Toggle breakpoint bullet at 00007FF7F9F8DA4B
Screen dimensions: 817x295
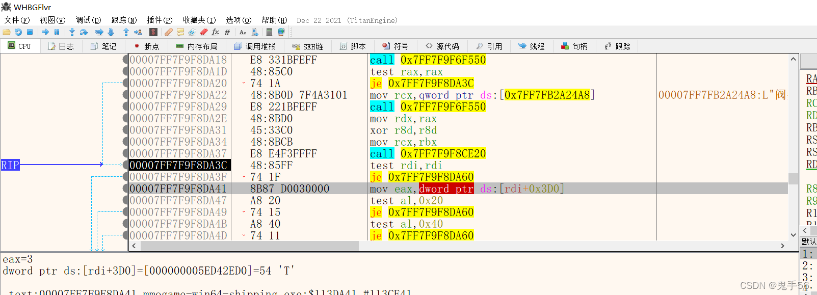coord(126,224)
